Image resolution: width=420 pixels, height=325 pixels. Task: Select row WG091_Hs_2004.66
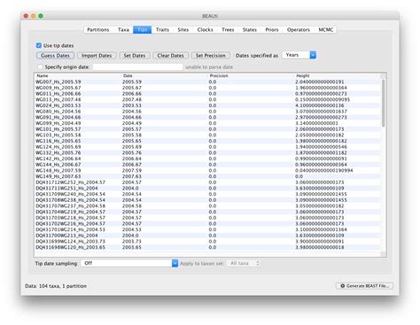[207, 117]
